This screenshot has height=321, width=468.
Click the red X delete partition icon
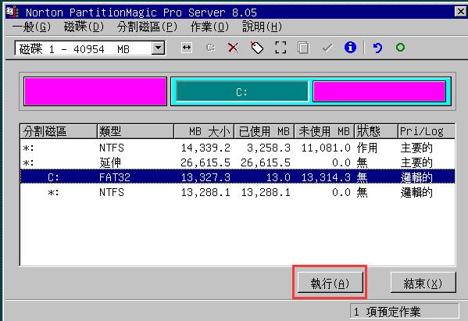[233, 48]
